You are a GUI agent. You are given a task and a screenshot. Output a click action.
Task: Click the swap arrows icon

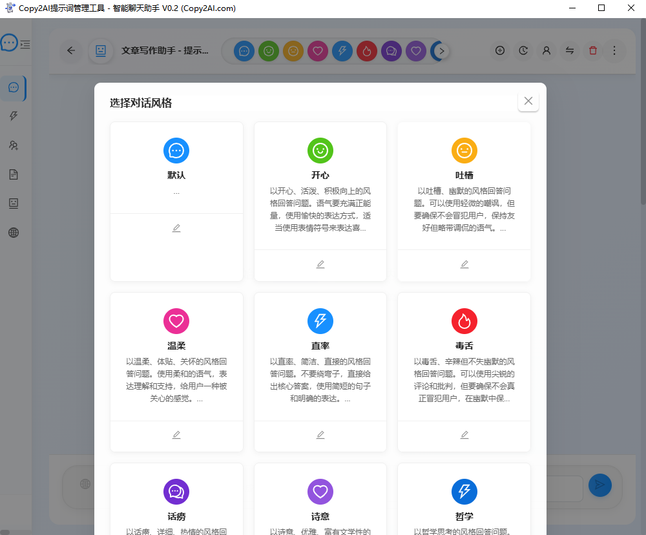pos(570,50)
